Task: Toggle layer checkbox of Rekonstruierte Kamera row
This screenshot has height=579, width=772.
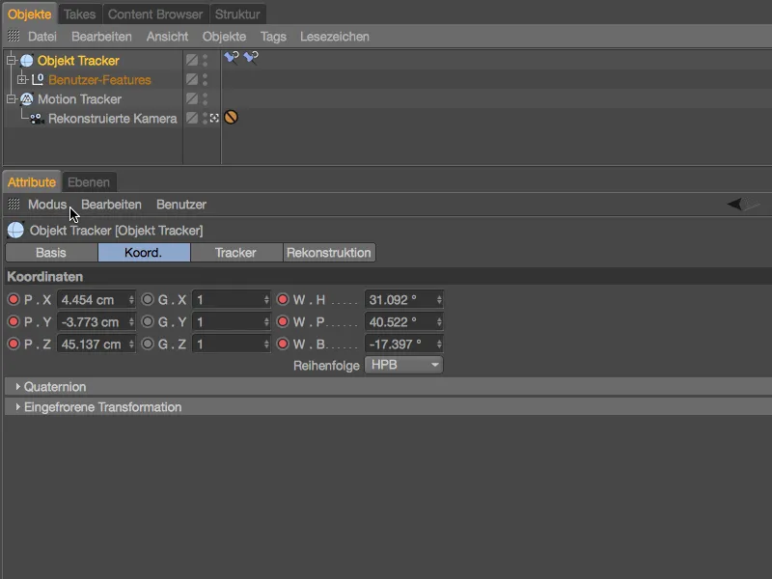Action: 192,118
